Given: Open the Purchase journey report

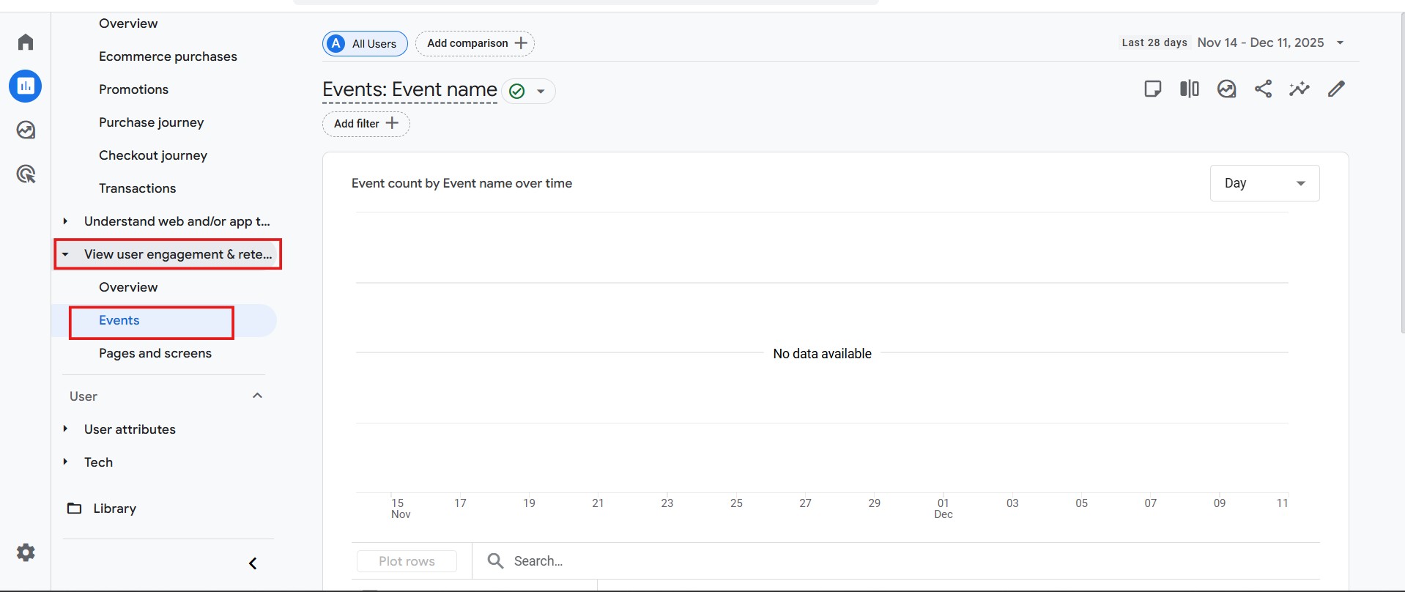Looking at the screenshot, I should (x=151, y=122).
